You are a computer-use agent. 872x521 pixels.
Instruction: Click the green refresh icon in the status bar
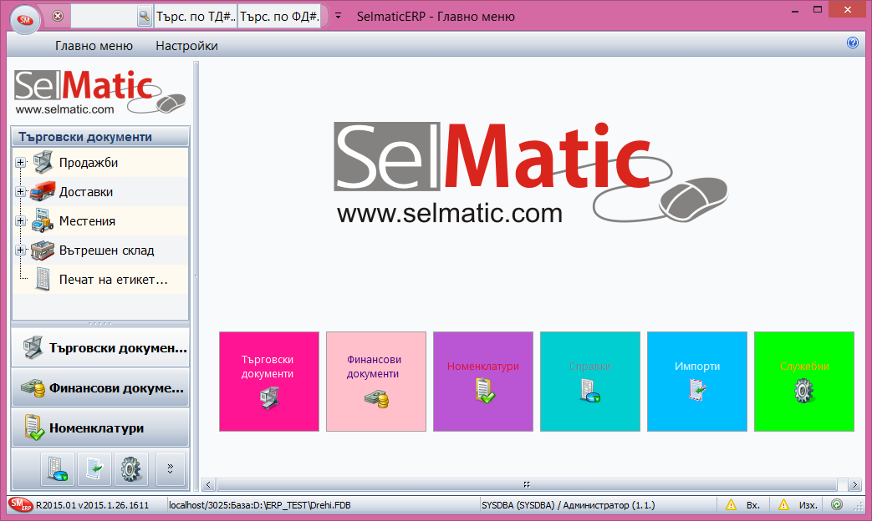(x=836, y=504)
